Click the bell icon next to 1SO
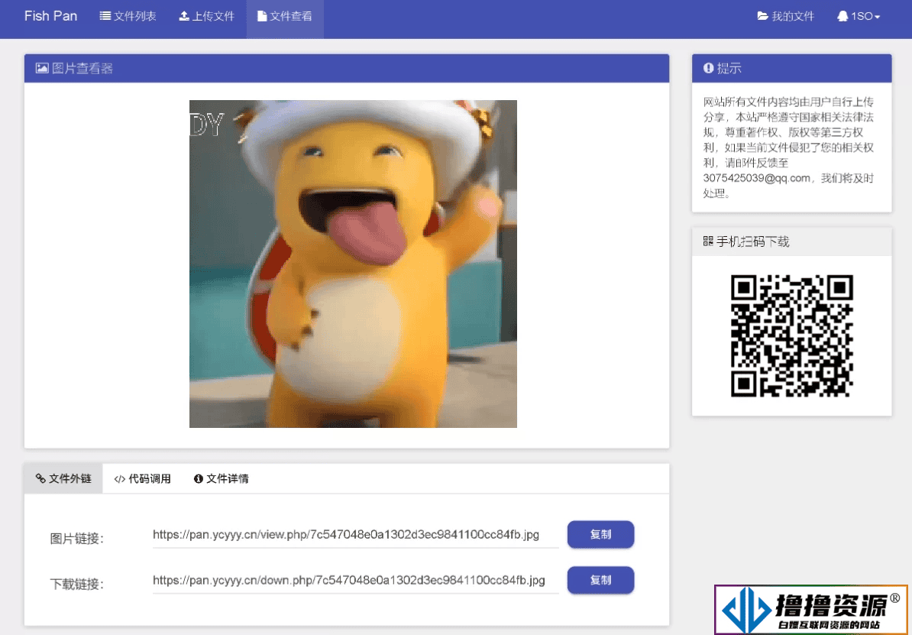The height and width of the screenshot is (635, 912). pos(842,16)
